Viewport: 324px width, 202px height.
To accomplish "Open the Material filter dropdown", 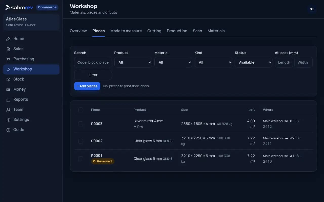I will coord(173,62).
